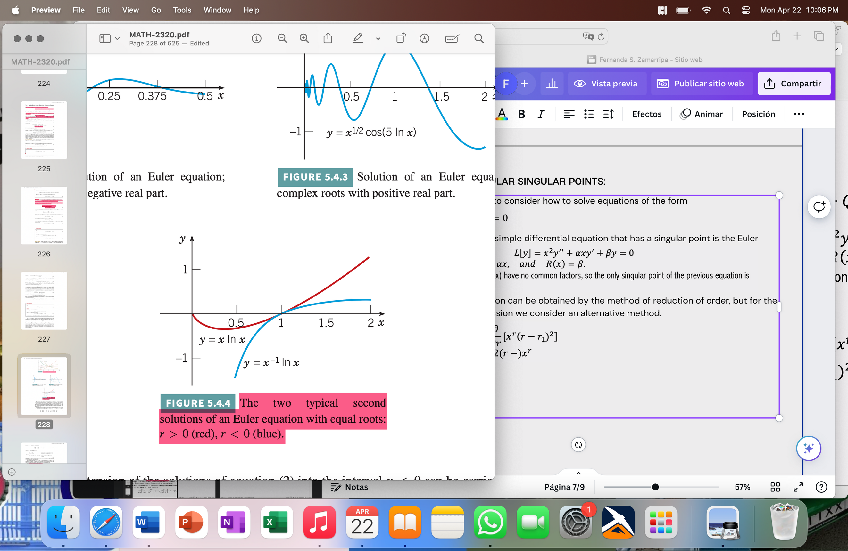Click the Rotate page icon
Viewport: 848px width, 551px height.
click(x=401, y=38)
